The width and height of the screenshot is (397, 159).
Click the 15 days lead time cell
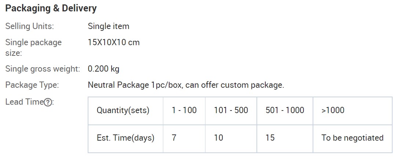click(x=285, y=139)
